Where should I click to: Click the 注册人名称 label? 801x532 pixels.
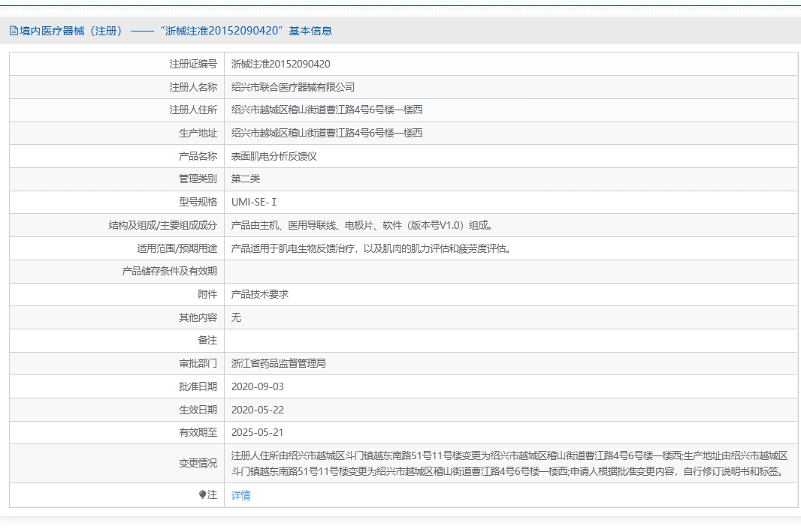(193, 87)
